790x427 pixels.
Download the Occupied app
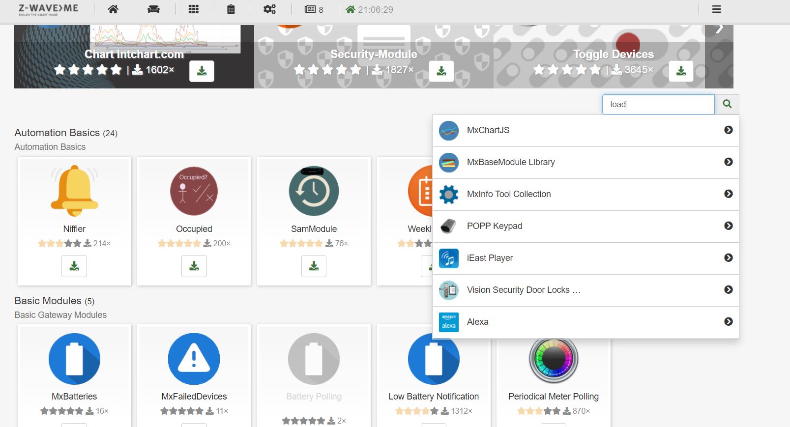click(x=194, y=266)
